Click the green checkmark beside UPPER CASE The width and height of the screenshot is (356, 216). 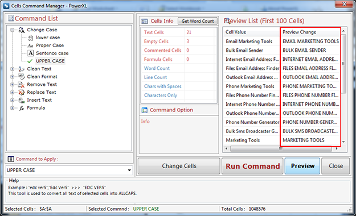point(30,61)
